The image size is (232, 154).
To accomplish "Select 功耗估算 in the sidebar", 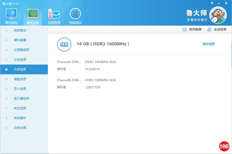I will point(20,128).
